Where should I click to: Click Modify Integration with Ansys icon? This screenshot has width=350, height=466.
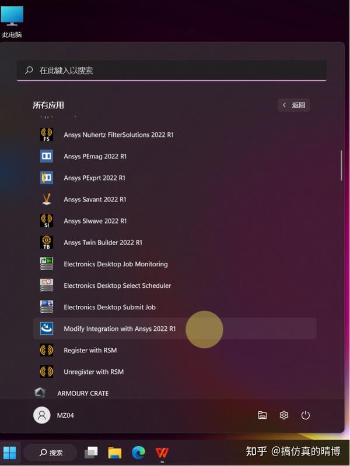pyautogui.click(x=47, y=329)
